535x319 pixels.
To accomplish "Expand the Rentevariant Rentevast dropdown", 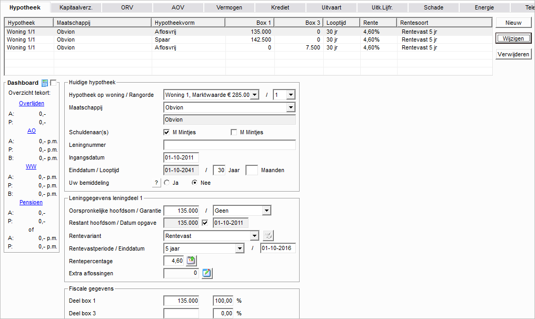I will click(254, 236).
